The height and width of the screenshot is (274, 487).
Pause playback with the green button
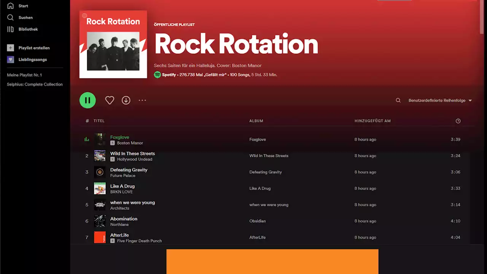click(88, 100)
